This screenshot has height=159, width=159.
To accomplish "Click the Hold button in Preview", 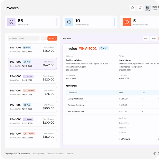I will point(154,38).
